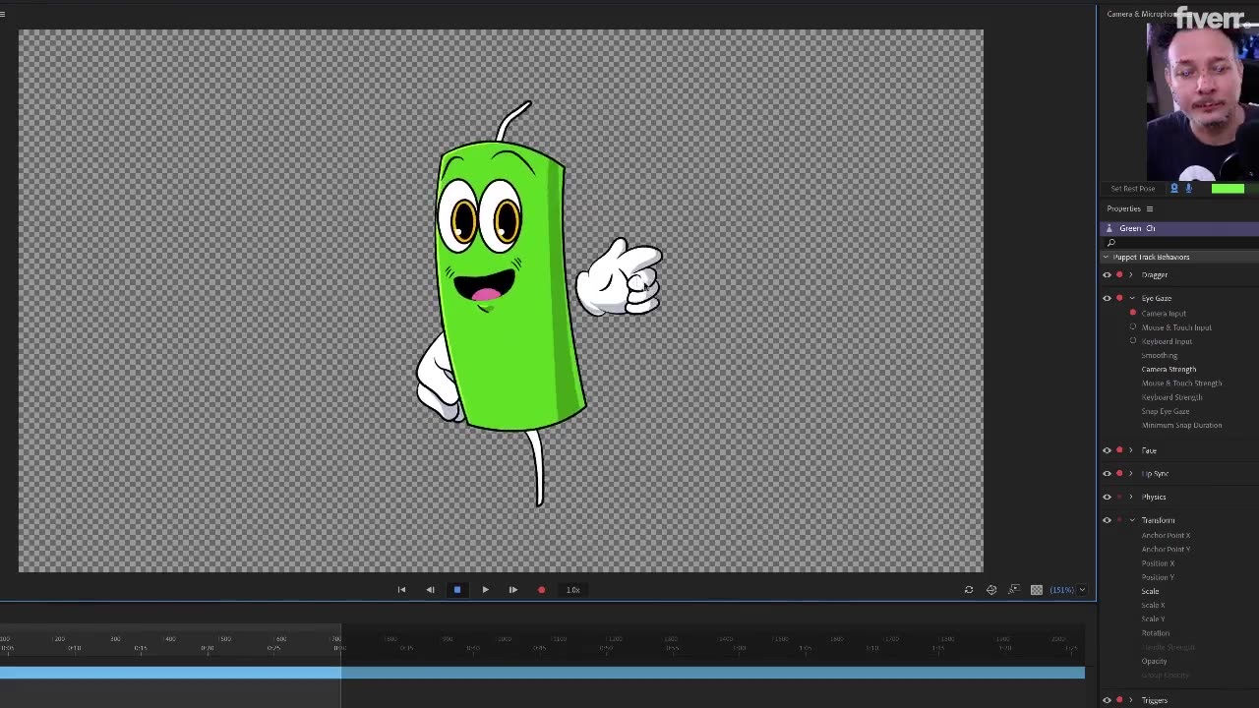Arm Mouse & Touch Input
Viewport: 1259px width, 708px height.
click(x=1133, y=326)
